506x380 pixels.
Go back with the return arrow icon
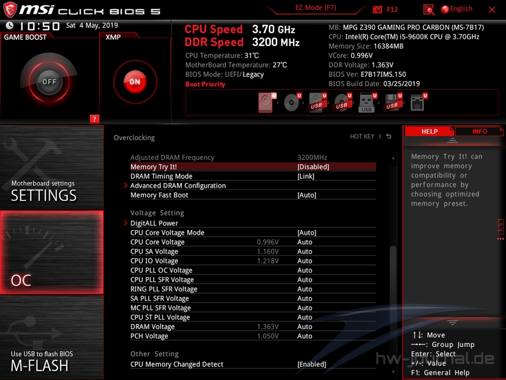click(389, 136)
